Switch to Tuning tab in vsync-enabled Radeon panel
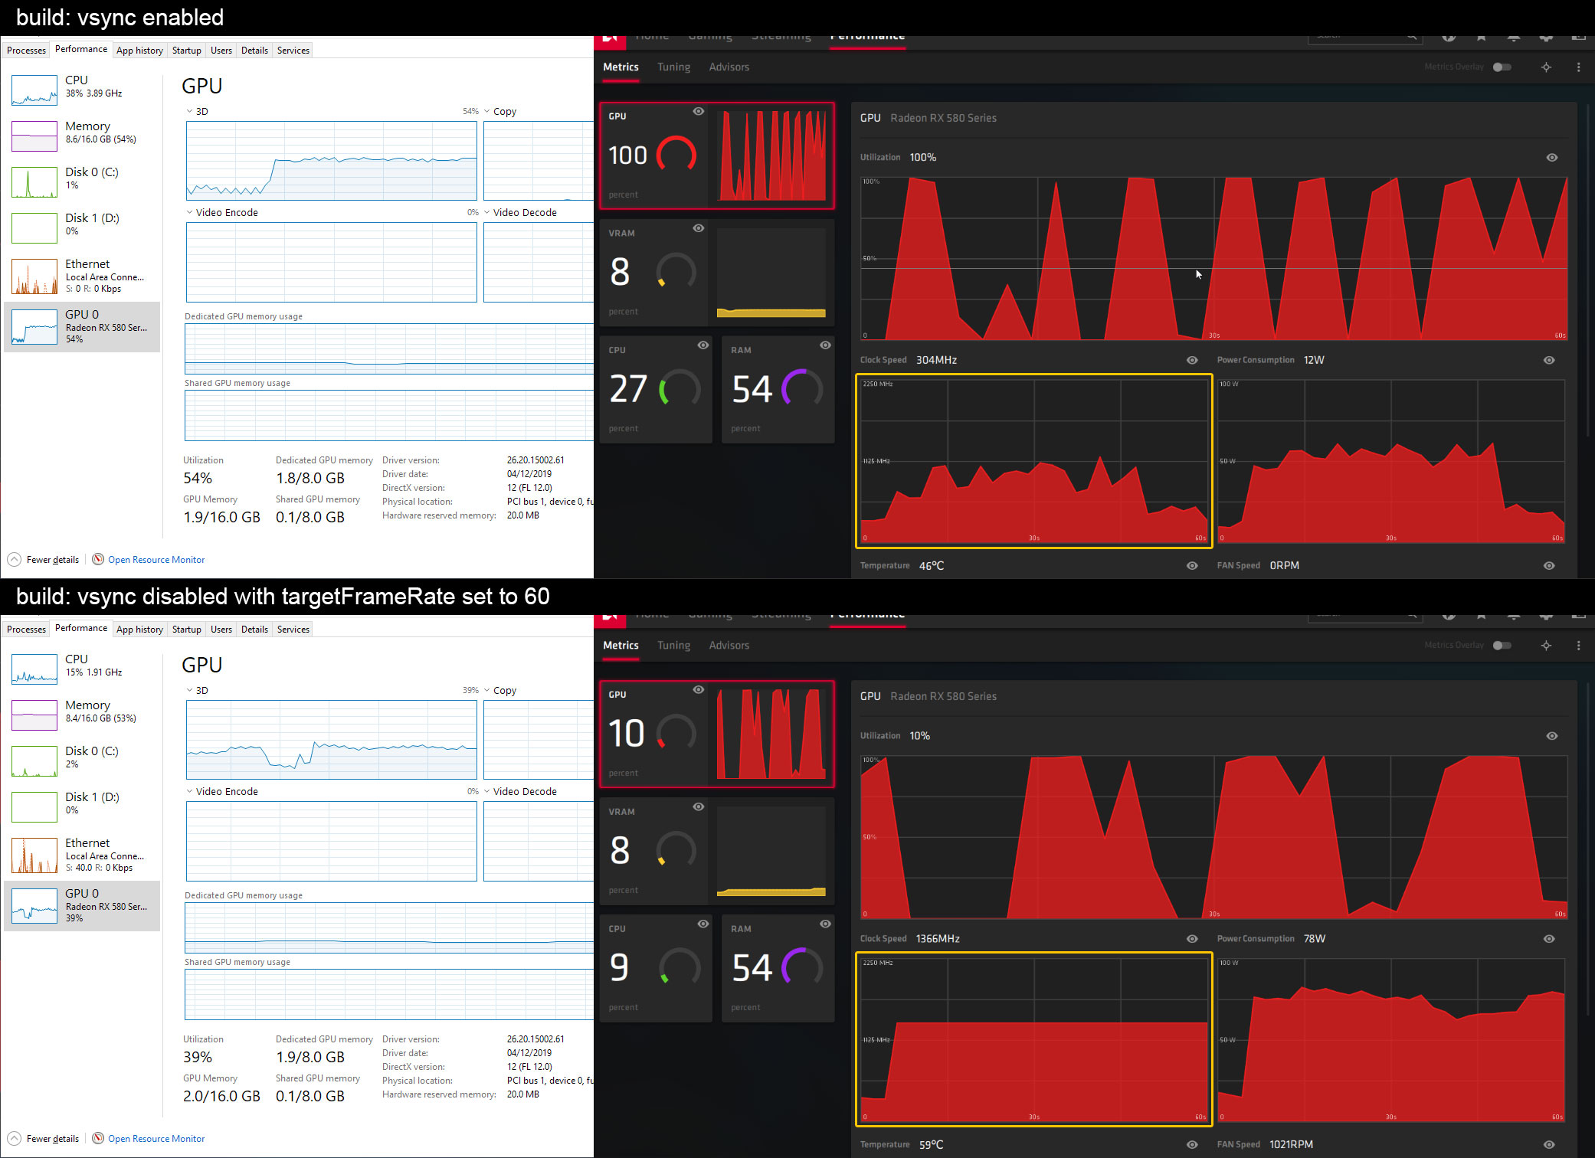Viewport: 1595px width, 1158px height. [673, 67]
